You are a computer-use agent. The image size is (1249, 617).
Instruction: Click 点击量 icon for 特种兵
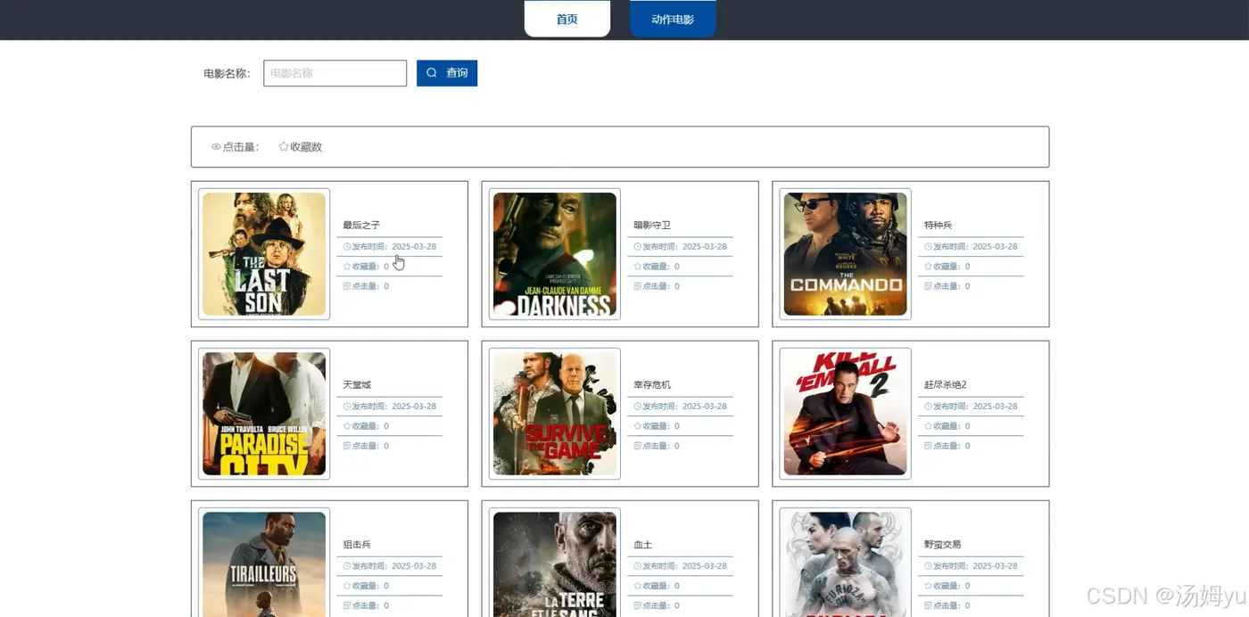929,286
